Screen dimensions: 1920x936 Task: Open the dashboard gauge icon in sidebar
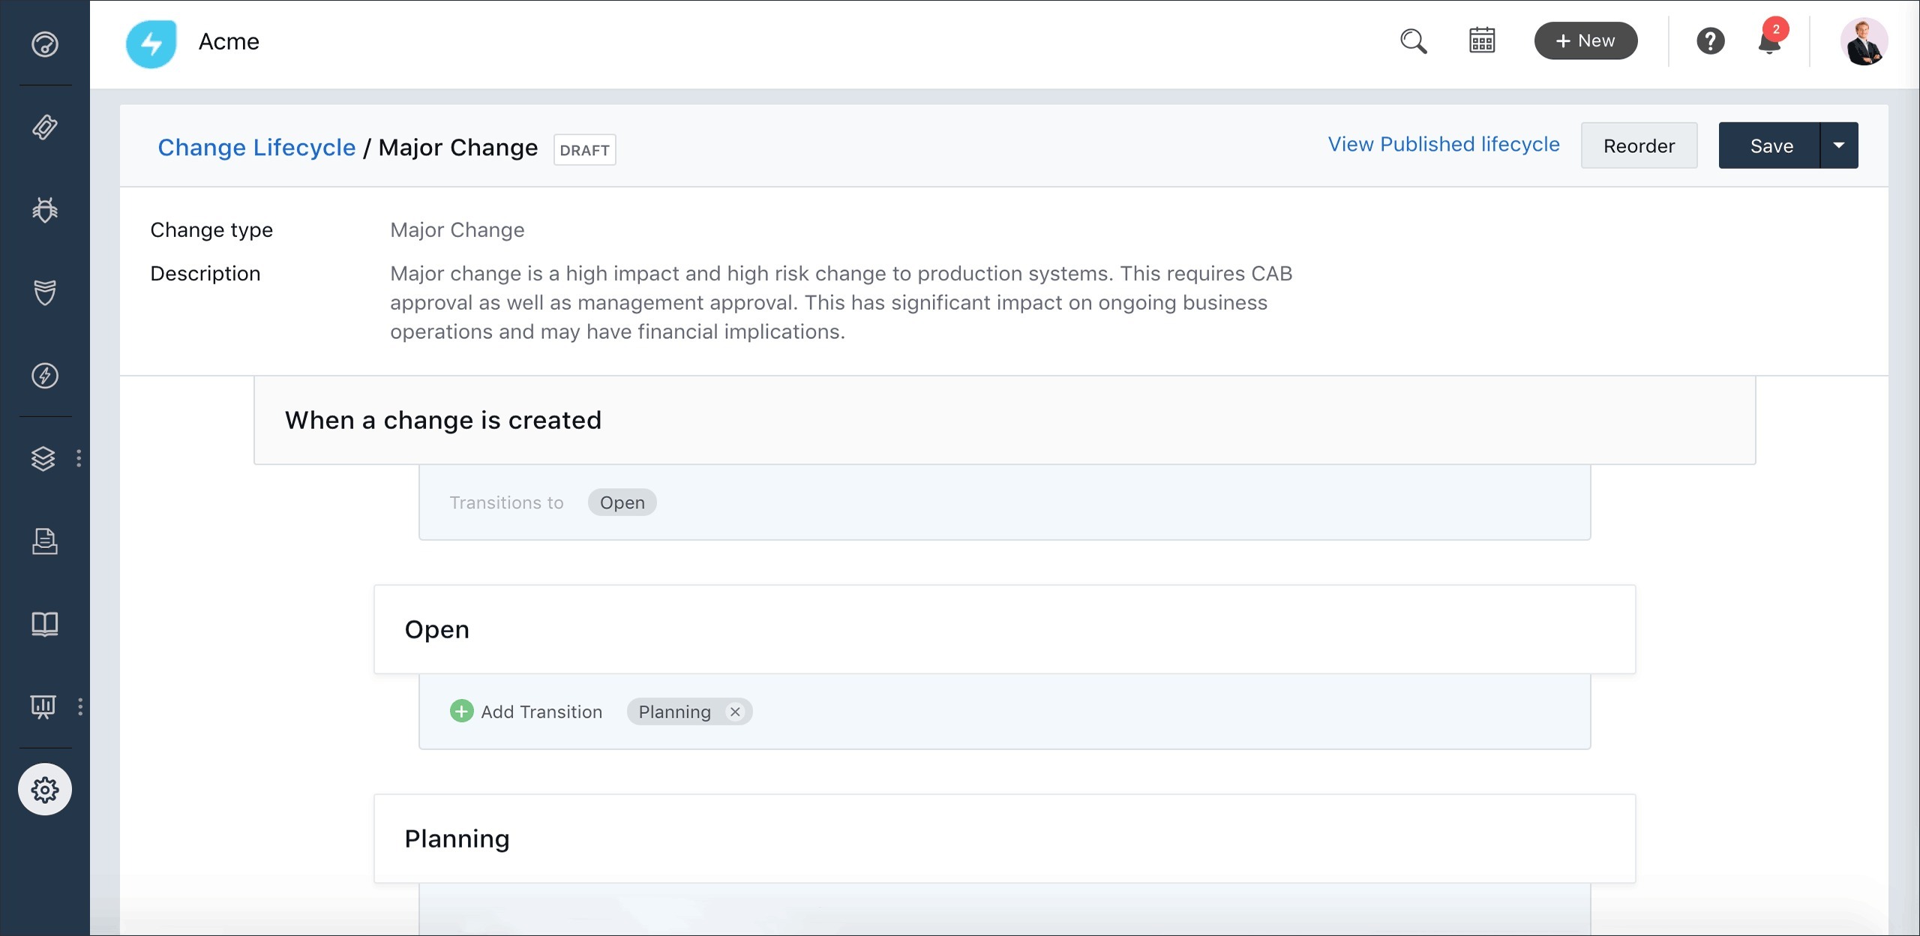pos(45,44)
